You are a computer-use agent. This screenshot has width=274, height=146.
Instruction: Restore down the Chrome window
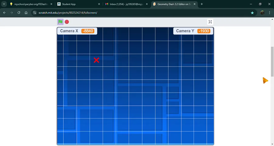[260, 4]
